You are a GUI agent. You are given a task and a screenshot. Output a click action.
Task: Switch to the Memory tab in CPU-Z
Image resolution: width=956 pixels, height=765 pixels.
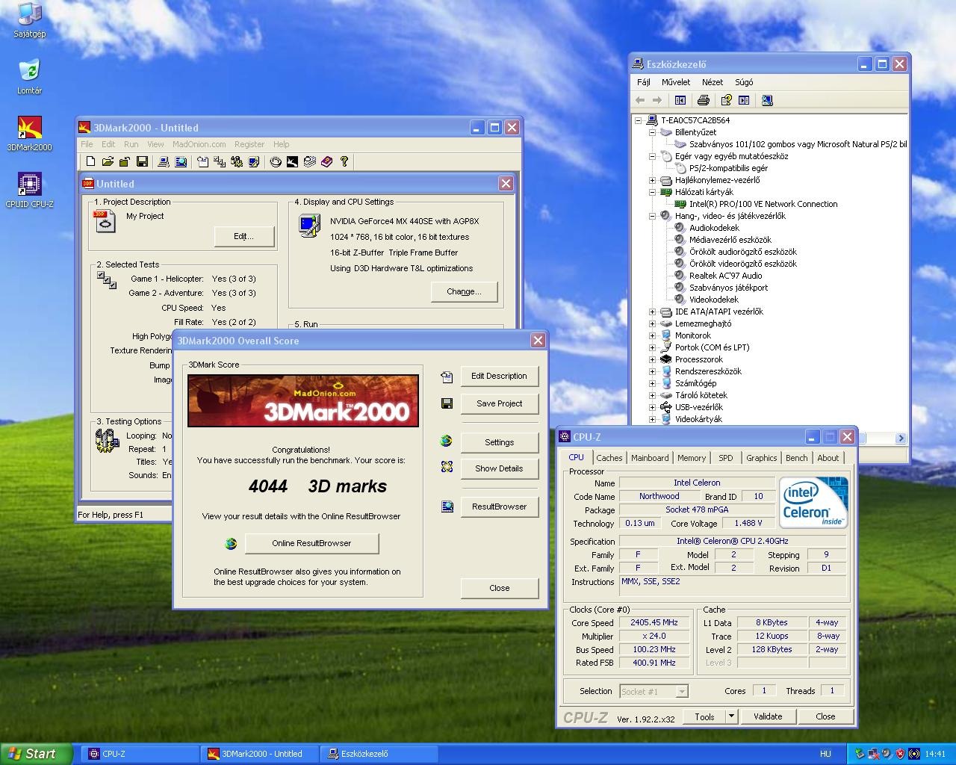point(692,458)
